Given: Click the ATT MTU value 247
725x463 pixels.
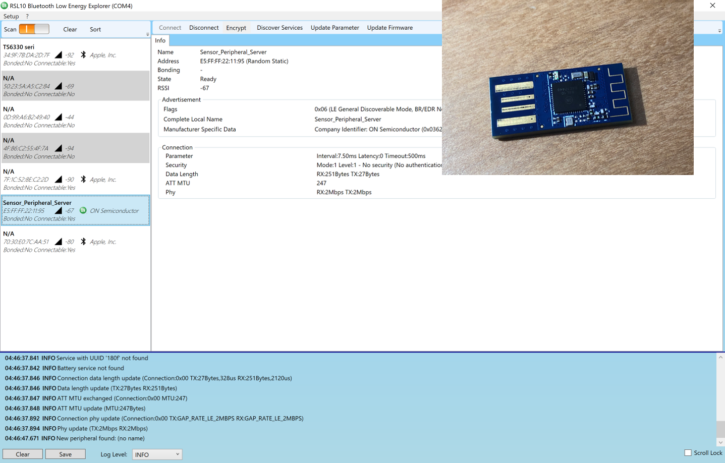Looking at the screenshot, I should point(321,183).
